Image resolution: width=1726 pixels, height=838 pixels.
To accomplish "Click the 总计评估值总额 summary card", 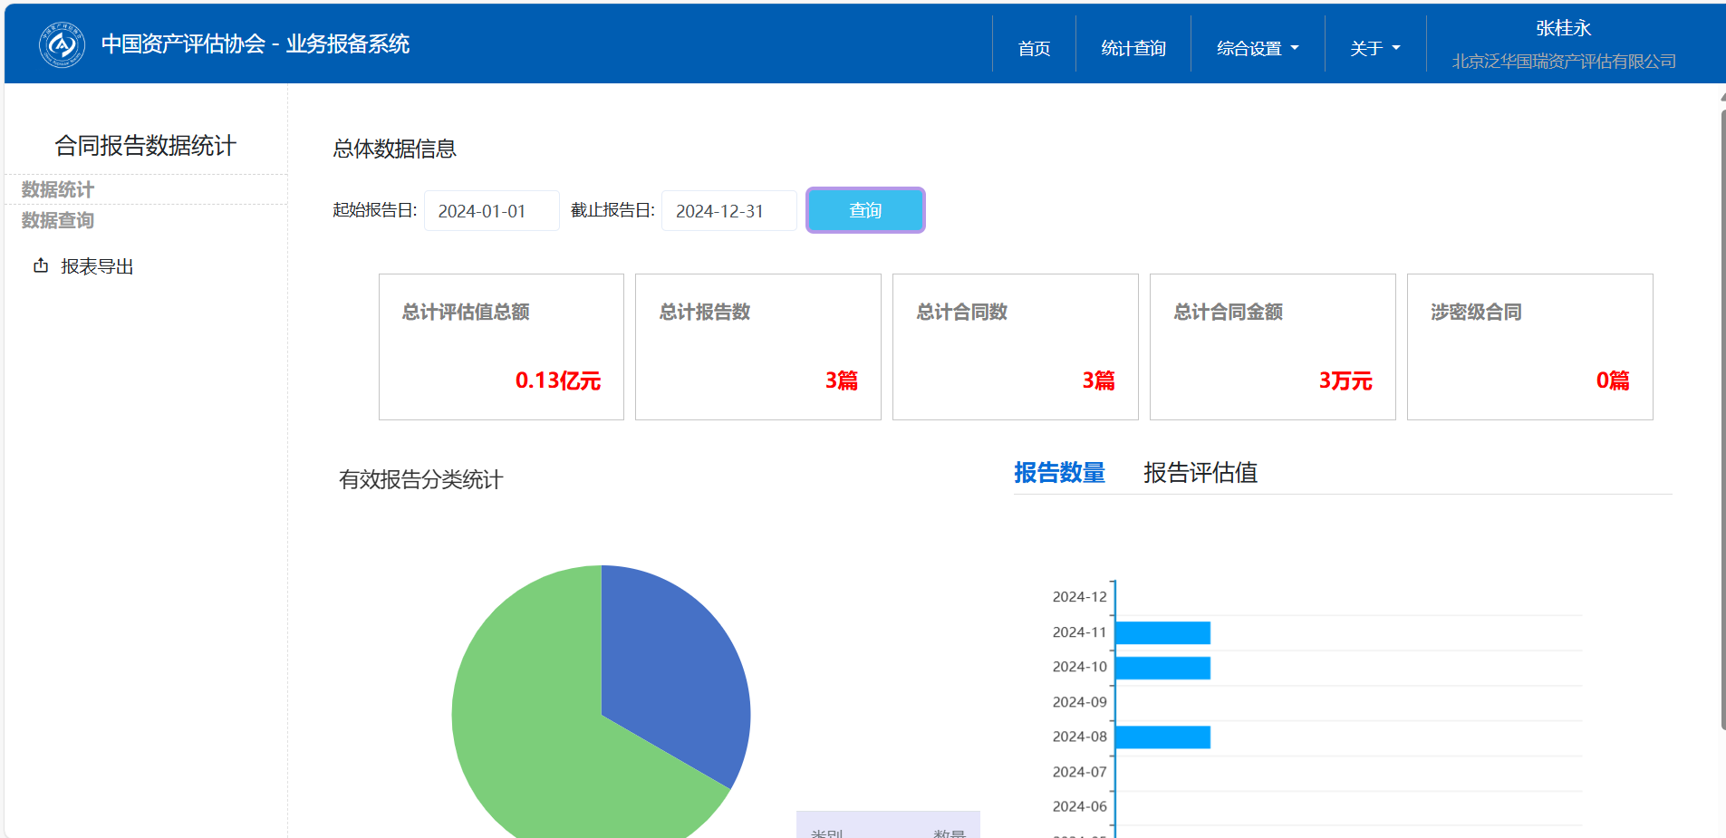I will coord(501,347).
